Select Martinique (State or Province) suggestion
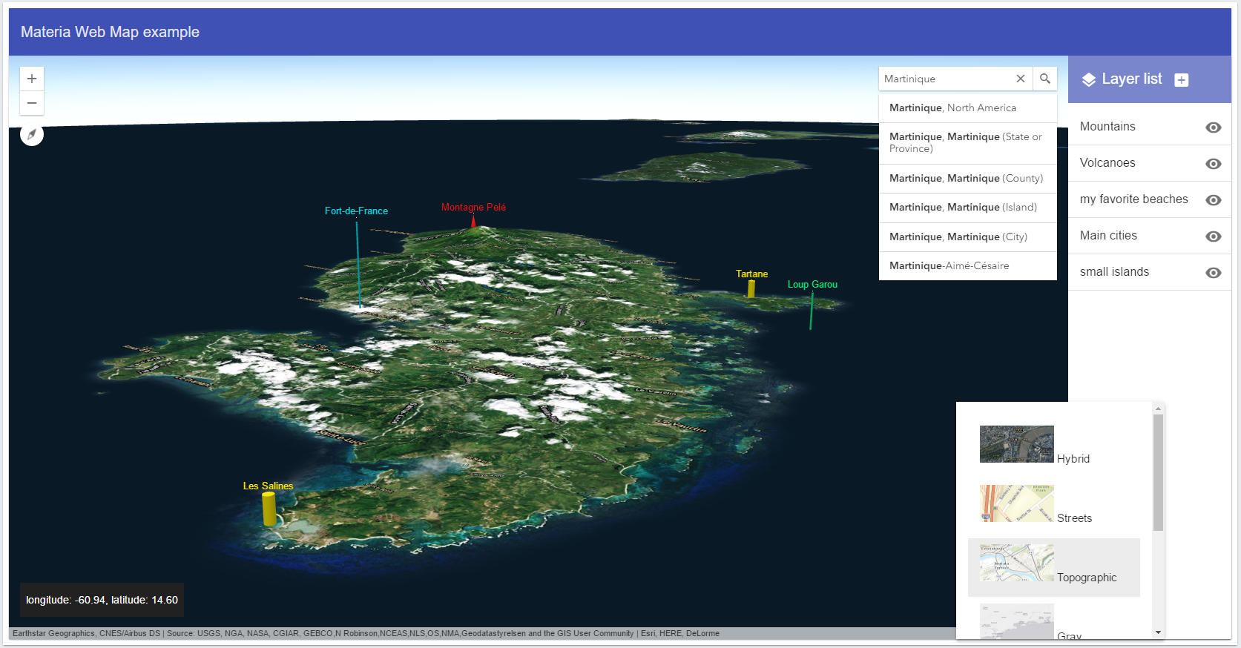The width and height of the screenshot is (1241, 648). click(968, 143)
